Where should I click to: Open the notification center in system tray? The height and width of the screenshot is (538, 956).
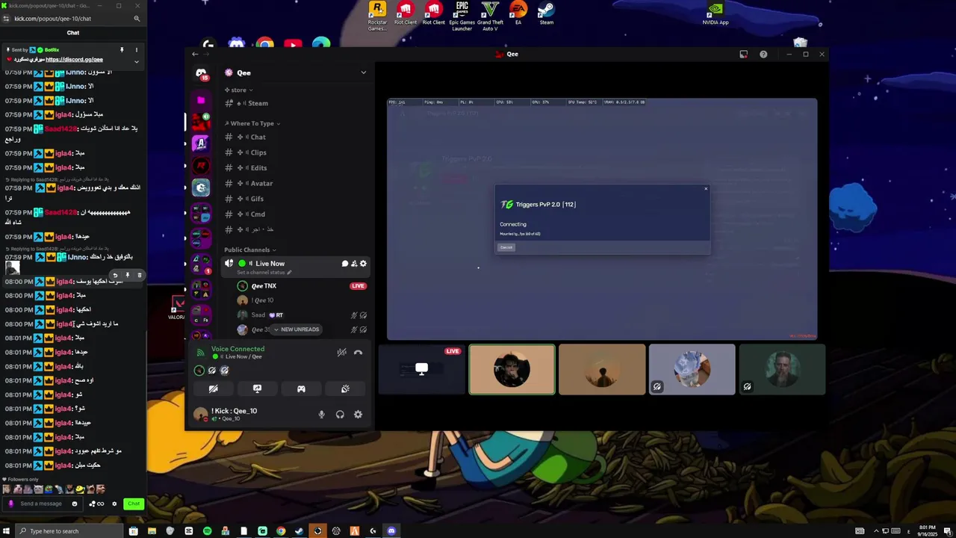click(947, 531)
